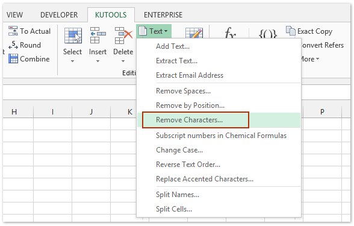Click the Convert Refers button
Viewport: 354px width, 226px height.
tap(323, 45)
